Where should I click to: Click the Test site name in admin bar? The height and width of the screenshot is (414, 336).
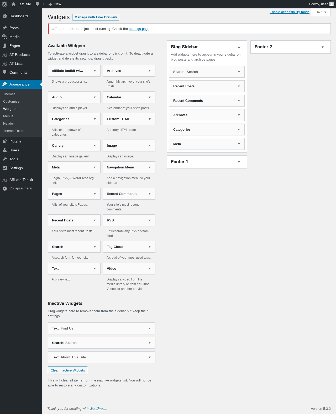coord(24,4)
